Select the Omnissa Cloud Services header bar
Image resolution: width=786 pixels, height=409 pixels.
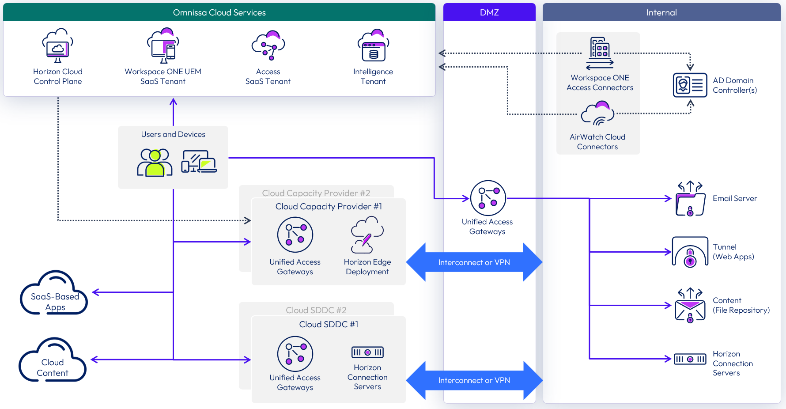click(x=219, y=12)
